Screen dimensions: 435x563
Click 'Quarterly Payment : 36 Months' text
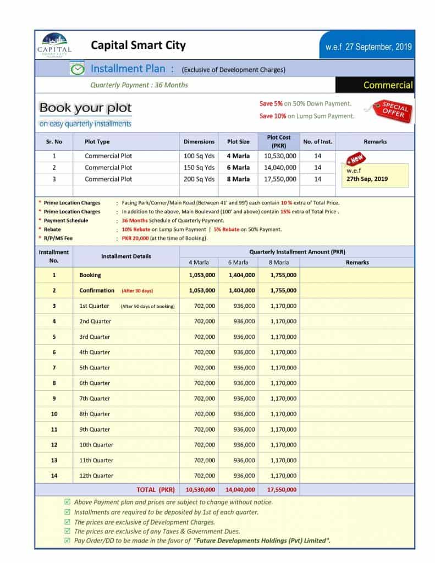click(139, 85)
